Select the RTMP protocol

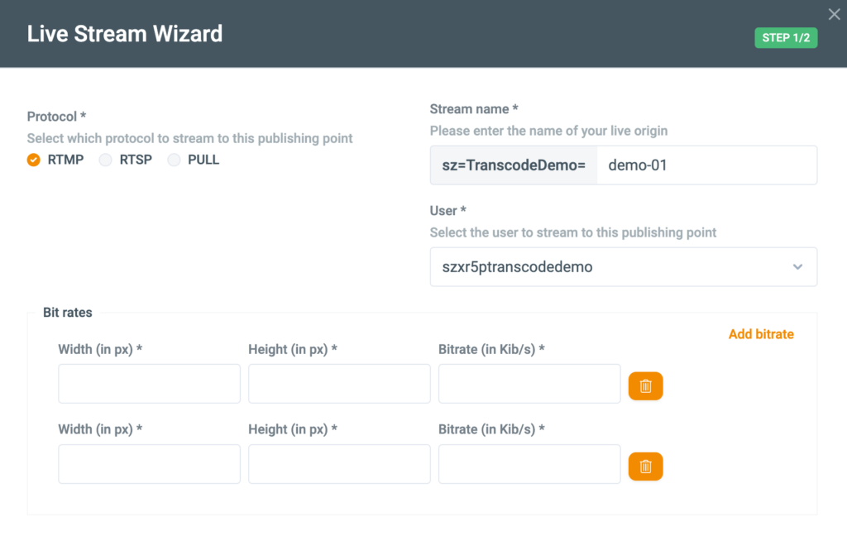click(x=34, y=160)
